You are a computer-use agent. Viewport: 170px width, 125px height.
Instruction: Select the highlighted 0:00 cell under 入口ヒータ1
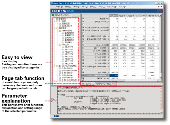(x=114, y=76)
